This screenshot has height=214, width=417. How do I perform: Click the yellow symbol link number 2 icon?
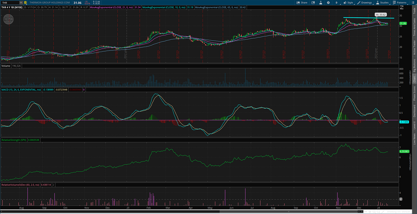[x=25, y=3]
